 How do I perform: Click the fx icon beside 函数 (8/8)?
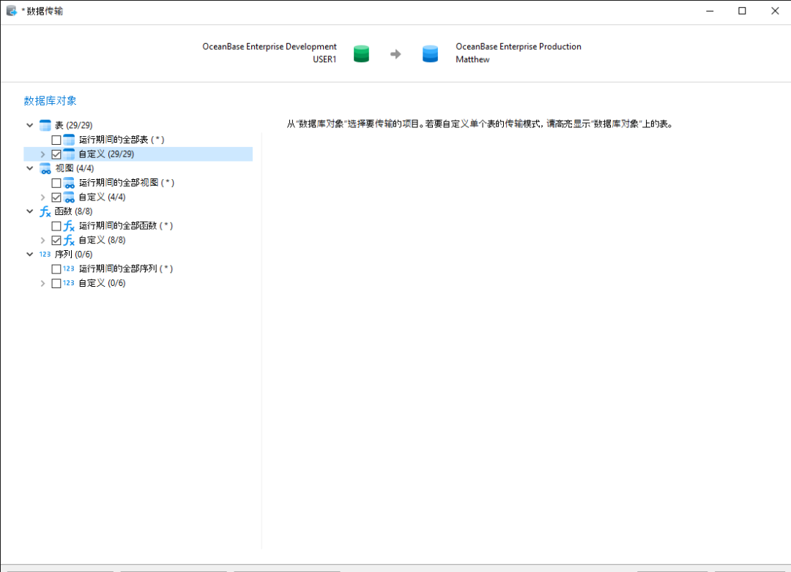tap(45, 211)
